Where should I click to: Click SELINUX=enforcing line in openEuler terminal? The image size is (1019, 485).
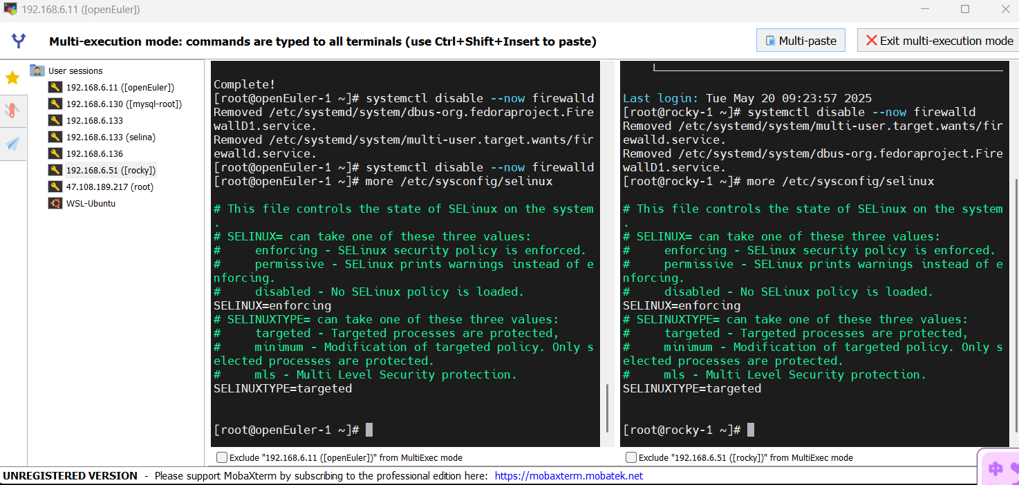[x=272, y=305]
